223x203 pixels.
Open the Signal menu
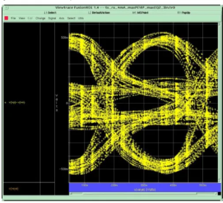[x=52, y=18]
